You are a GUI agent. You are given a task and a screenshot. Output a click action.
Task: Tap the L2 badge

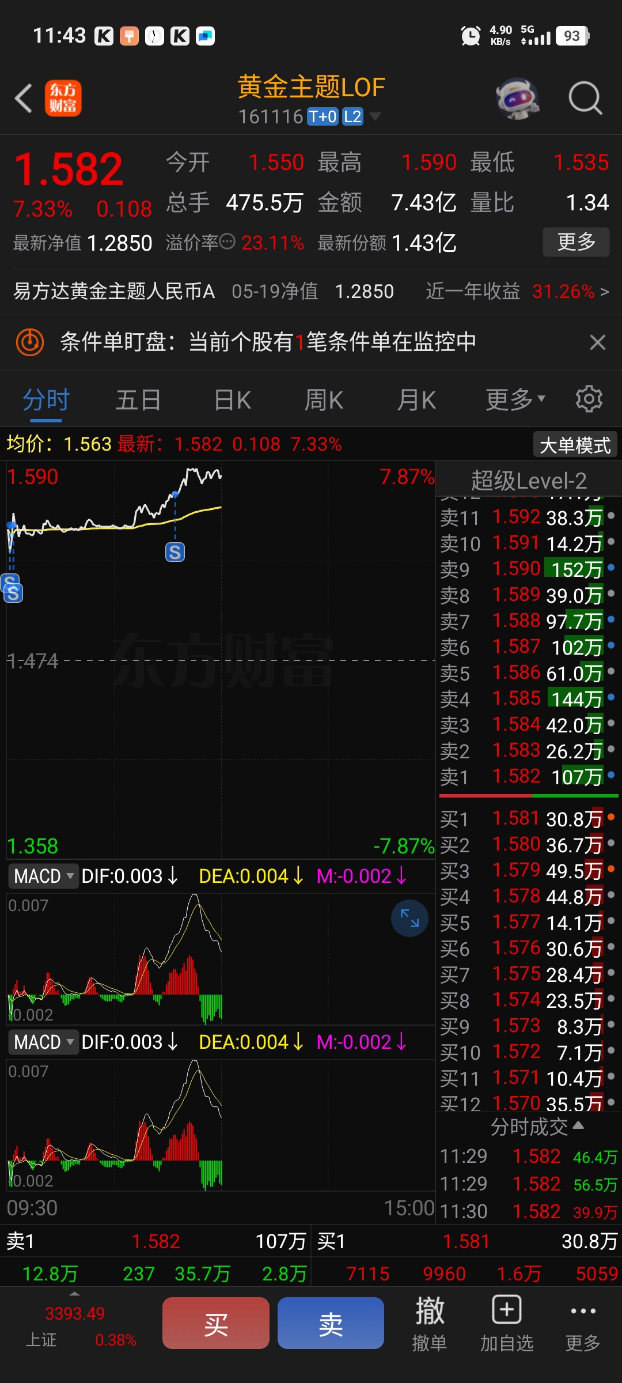352,117
